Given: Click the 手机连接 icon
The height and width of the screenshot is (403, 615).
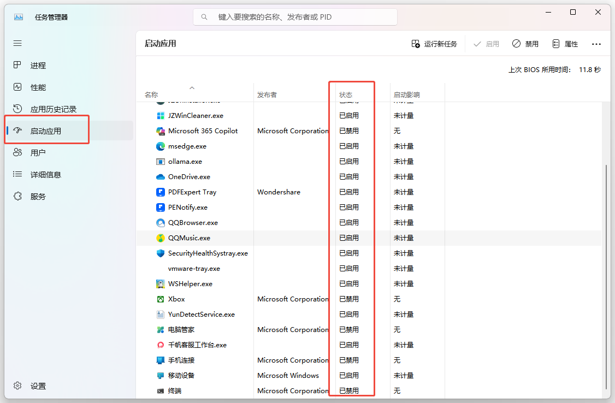Looking at the screenshot, I should (161, 360).
